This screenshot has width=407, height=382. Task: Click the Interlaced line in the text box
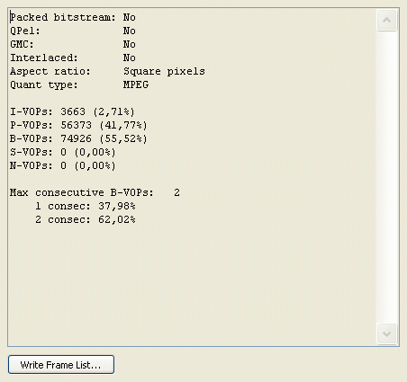(73, 58)
